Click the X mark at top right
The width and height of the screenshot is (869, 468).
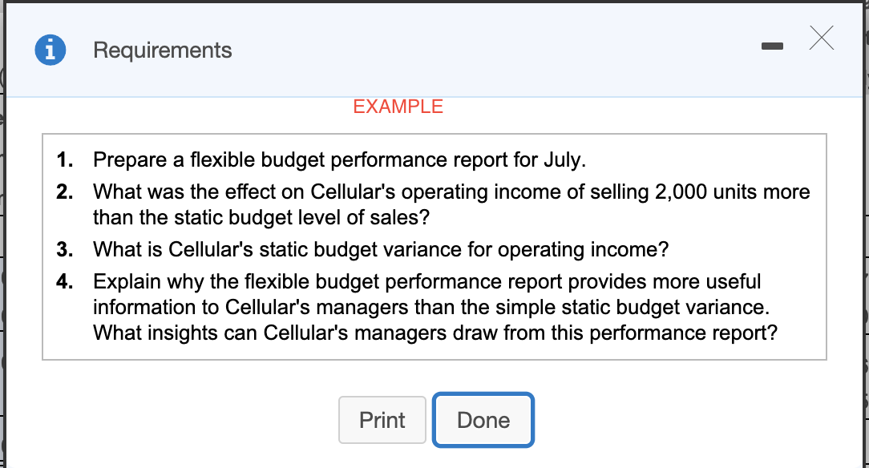click(x=821, y=38)
